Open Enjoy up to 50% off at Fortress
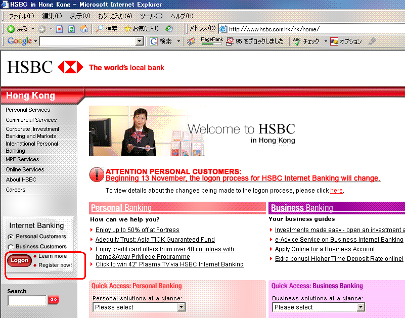405x318 pixels. 138,230
